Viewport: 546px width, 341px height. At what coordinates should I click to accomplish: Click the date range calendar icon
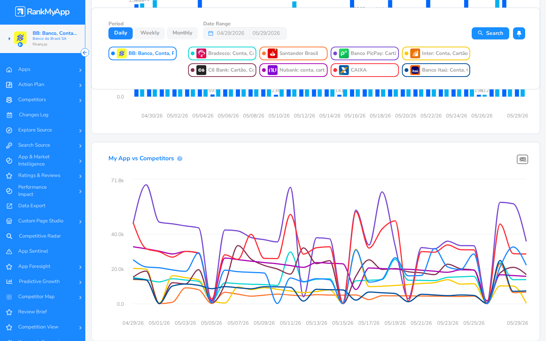(x=211, y=33)
